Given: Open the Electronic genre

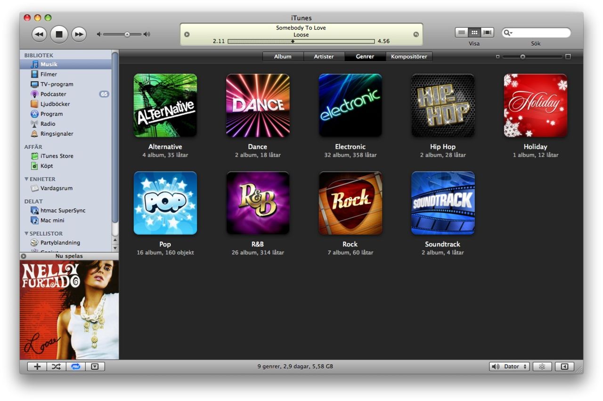Looking at the screenshot, I should click(x=350, y=105).
